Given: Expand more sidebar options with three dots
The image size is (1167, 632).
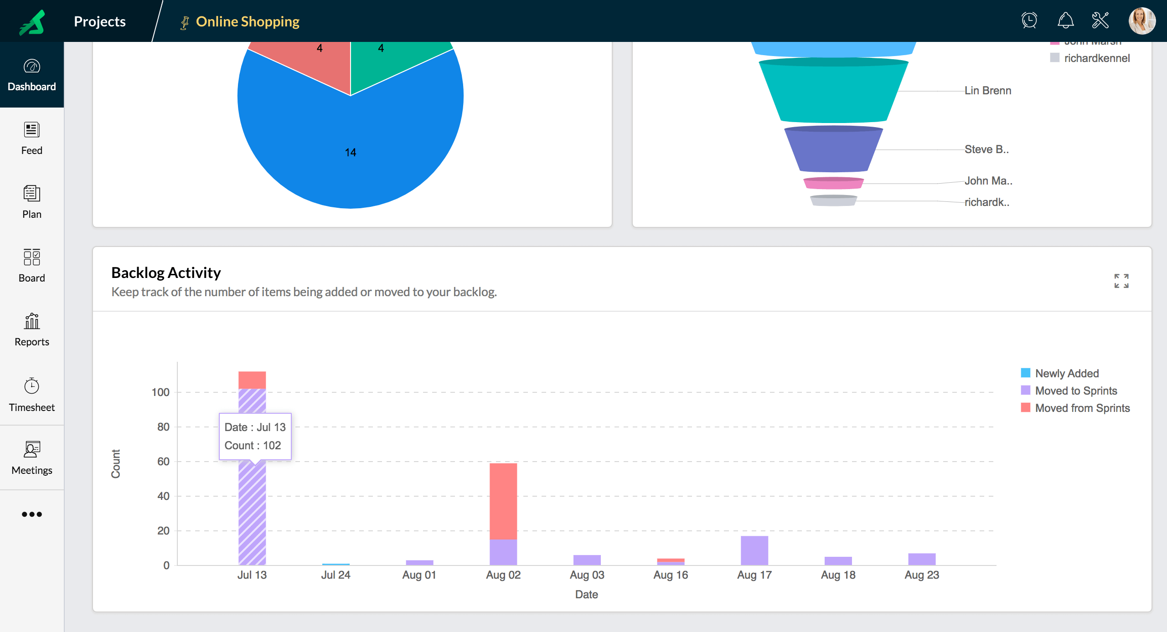Looking at the screenshot, I should 31,514.
